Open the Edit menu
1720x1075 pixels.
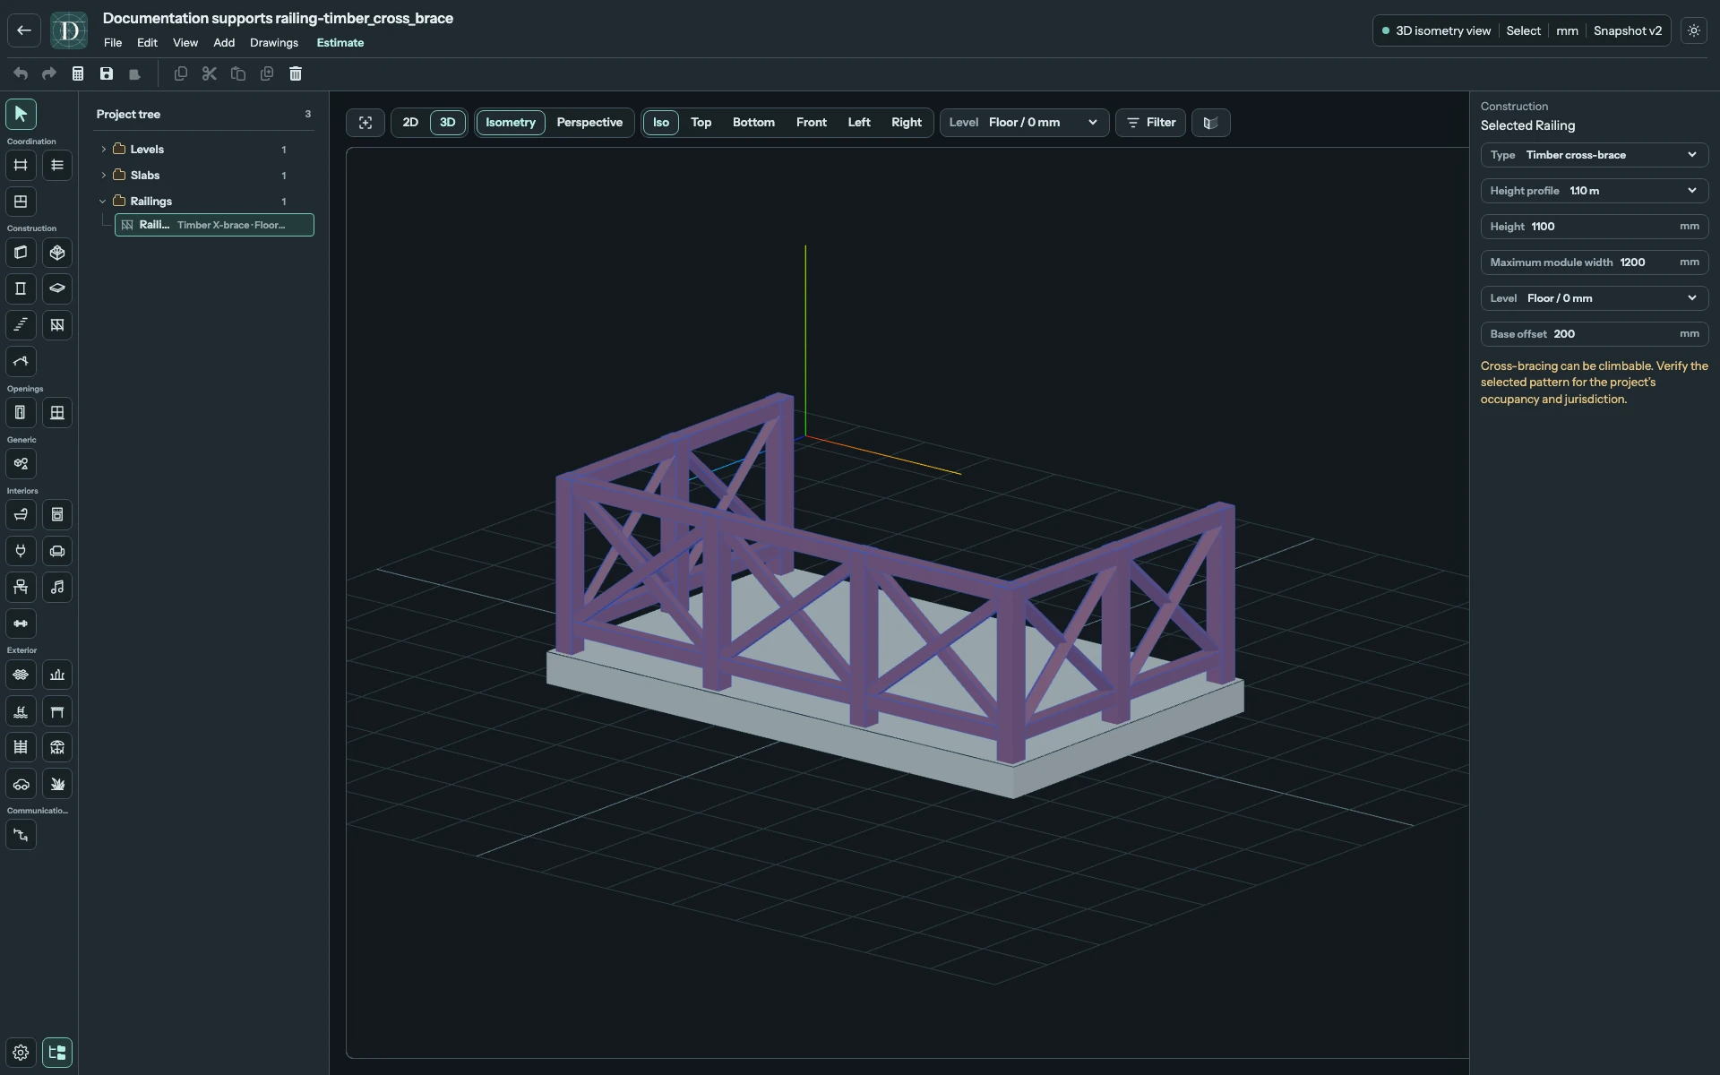[147, 43]
